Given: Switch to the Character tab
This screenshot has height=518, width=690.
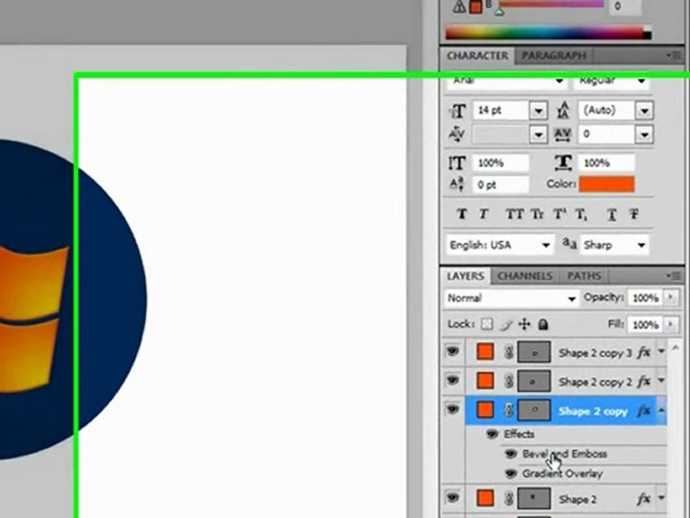Looking at the screenshot, I should [477, 56].
